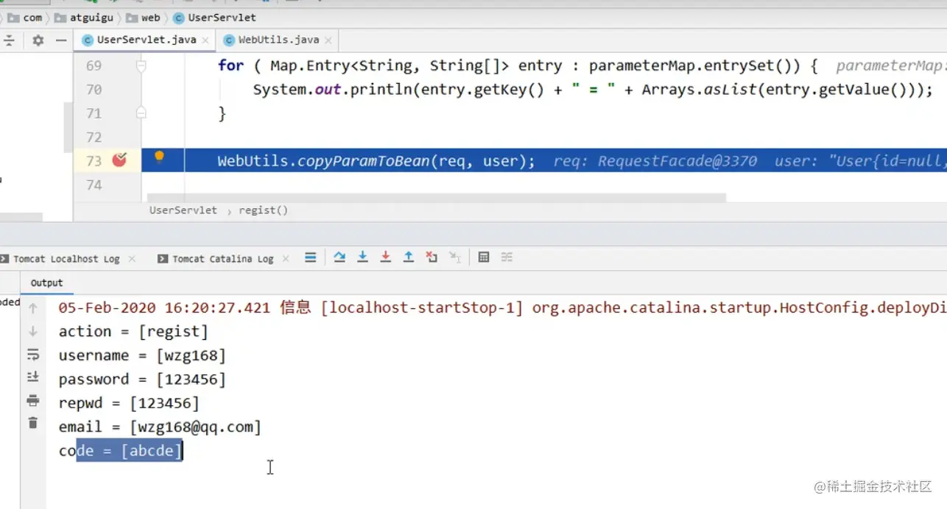
Task: Click the UserServlet class in navigation bar
Action: click(x=215, y=17)
